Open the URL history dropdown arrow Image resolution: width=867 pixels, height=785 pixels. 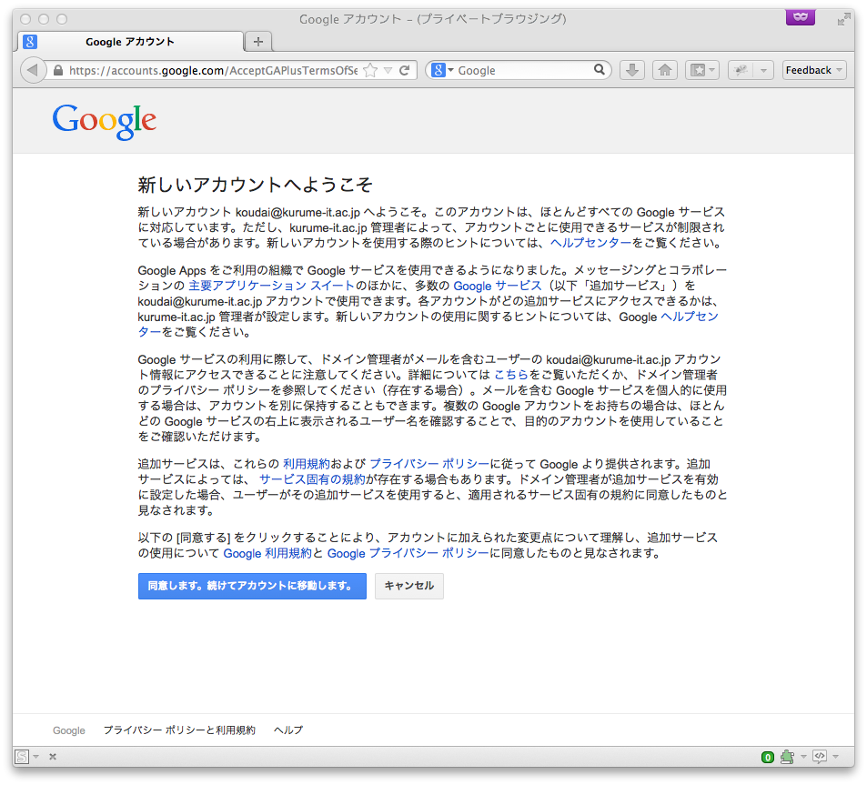pos(388,71)
